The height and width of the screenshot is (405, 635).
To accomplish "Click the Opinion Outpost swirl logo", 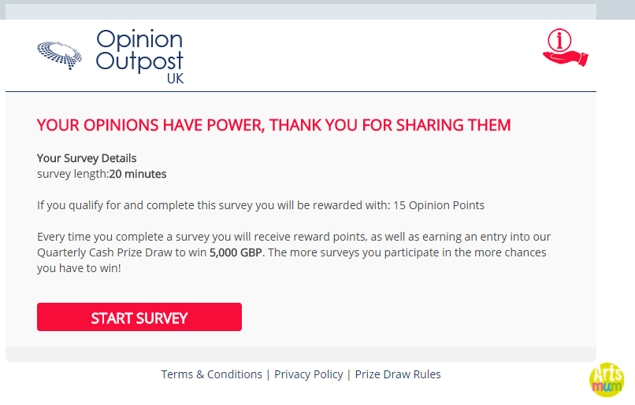I will [x=60, y=55].
